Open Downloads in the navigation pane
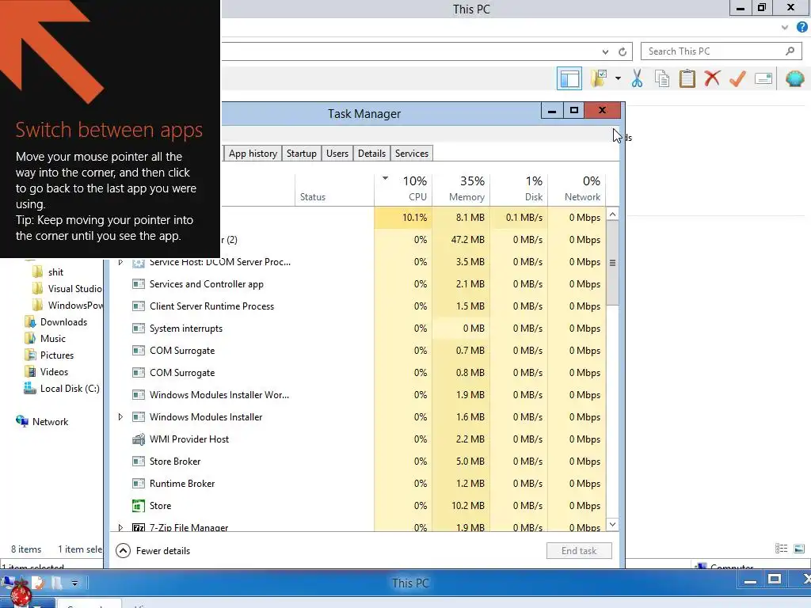The width and height of the screenshot is (811, 608). click(x=56, y=322)
